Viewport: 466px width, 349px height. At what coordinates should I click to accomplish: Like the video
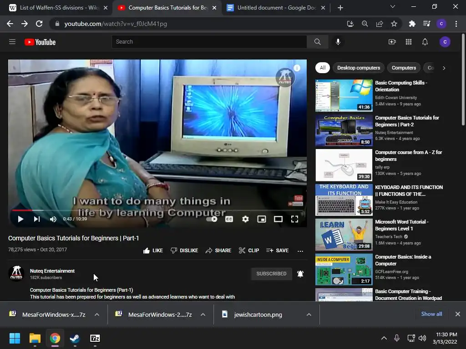(x=153, y=250)
